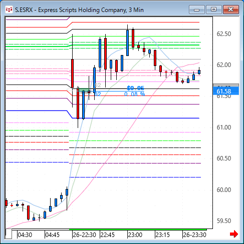The image size is (244, 244).
Task: Click the window title S.ESRX Express Scripts text
Action: [x=79, y=10]
